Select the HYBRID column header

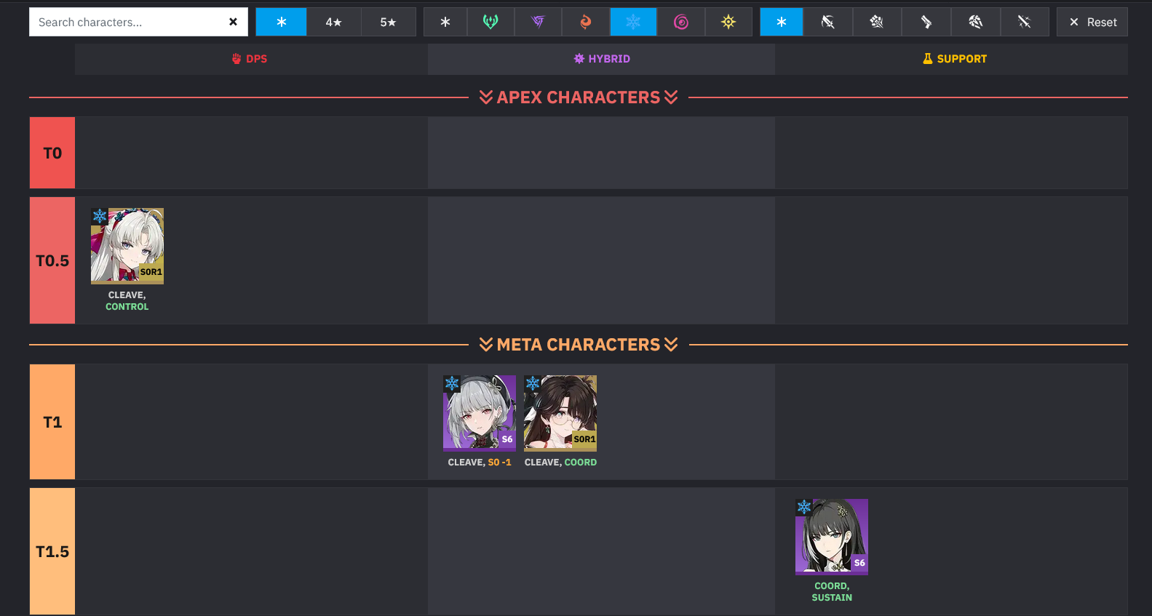(x=601, y=59)
